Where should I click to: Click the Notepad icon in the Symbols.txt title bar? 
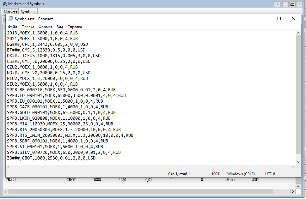click(10, 19)
